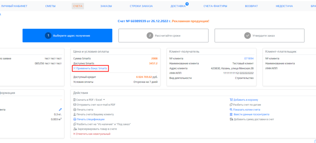Apply the Smarts bonus via Применить бонус Smarts
316x143 pixels.
click(90, 68)
